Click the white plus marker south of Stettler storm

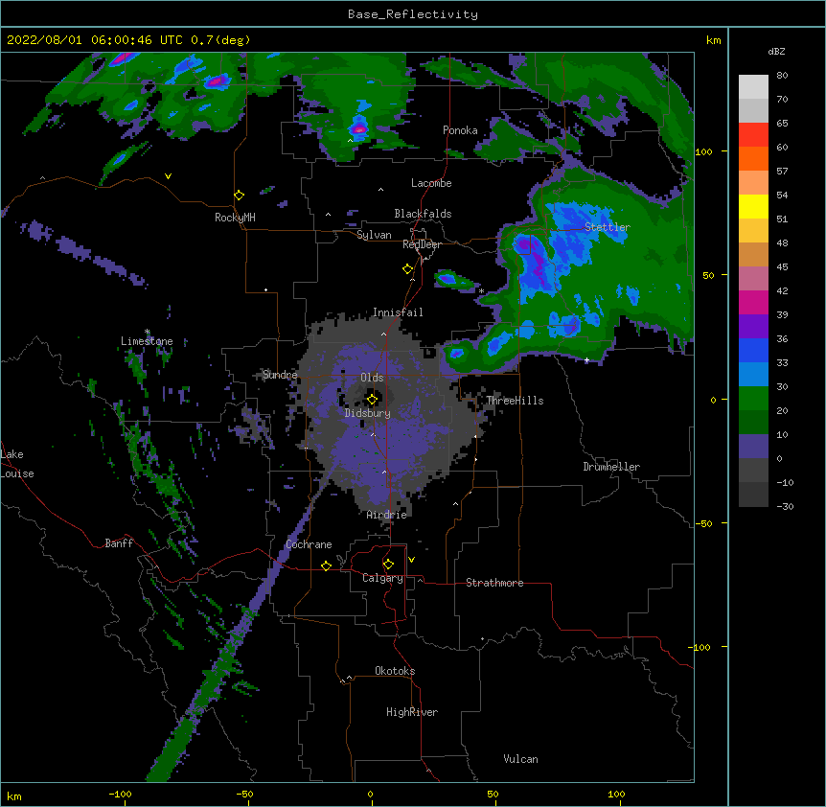[586, 360]
